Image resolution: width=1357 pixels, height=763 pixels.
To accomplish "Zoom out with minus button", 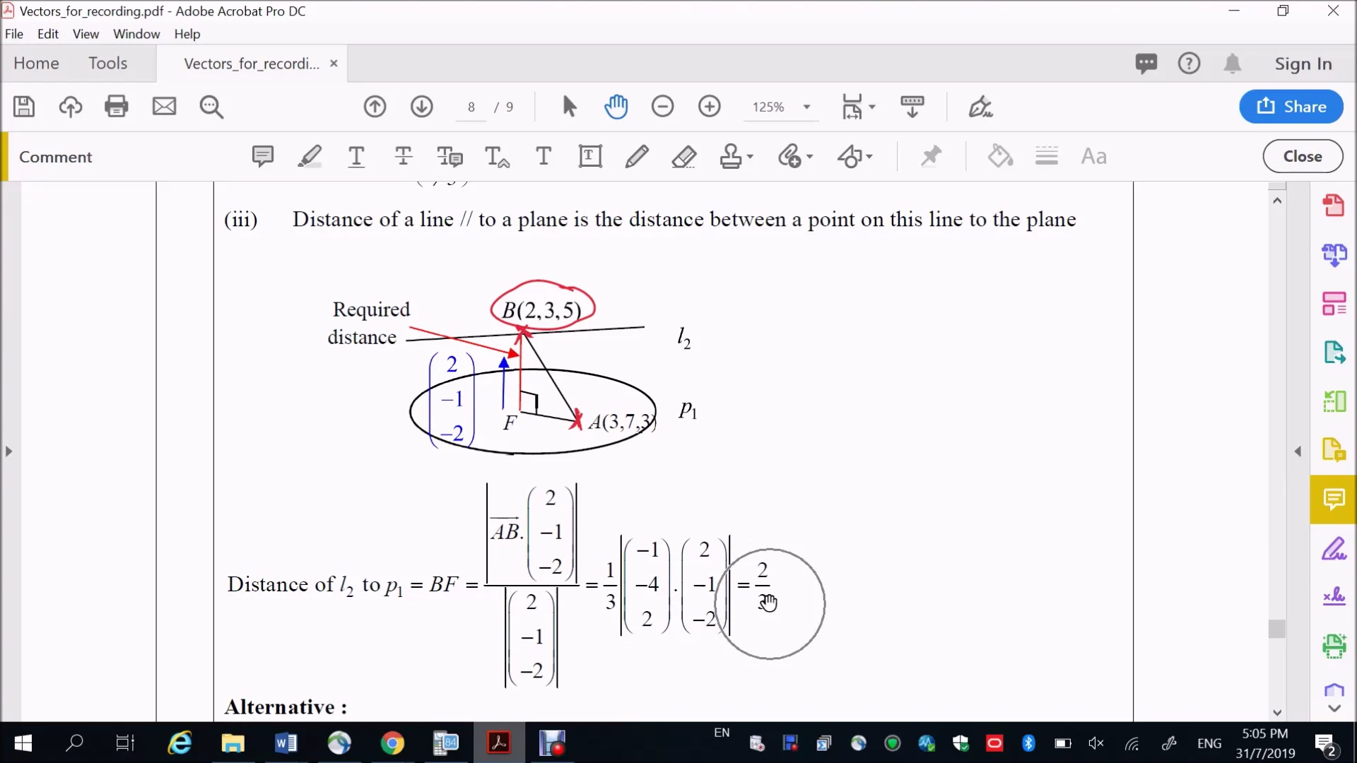I will pyautogui.click(x=663, y=107).
